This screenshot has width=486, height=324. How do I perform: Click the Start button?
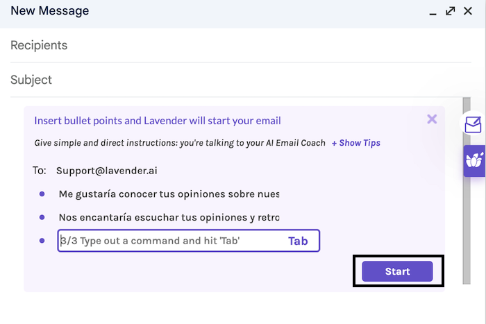(397, 271)
